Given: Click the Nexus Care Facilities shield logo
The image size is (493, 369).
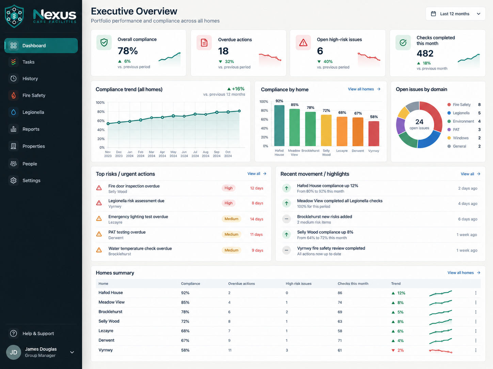Looking at the screenshot, I should [x=14, y=16].
